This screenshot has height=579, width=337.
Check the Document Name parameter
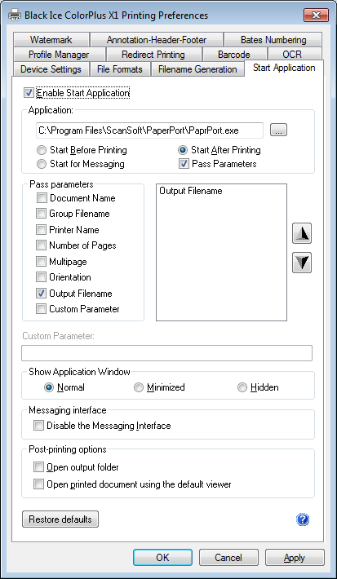click(x=42, y=198)
